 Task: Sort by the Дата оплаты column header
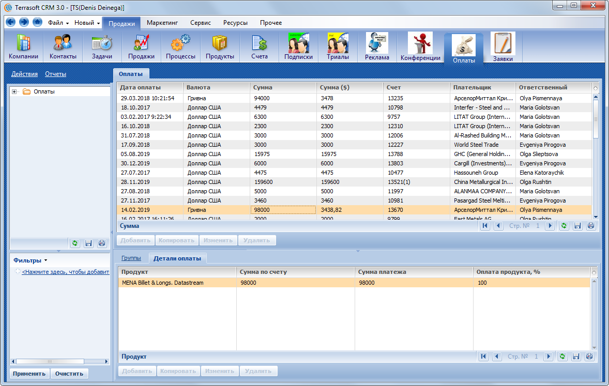(x=149, y=87)
